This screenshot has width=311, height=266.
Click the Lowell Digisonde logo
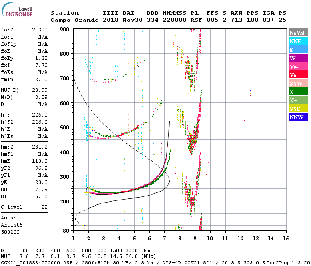pyautogui.click(x=17, y=9)
